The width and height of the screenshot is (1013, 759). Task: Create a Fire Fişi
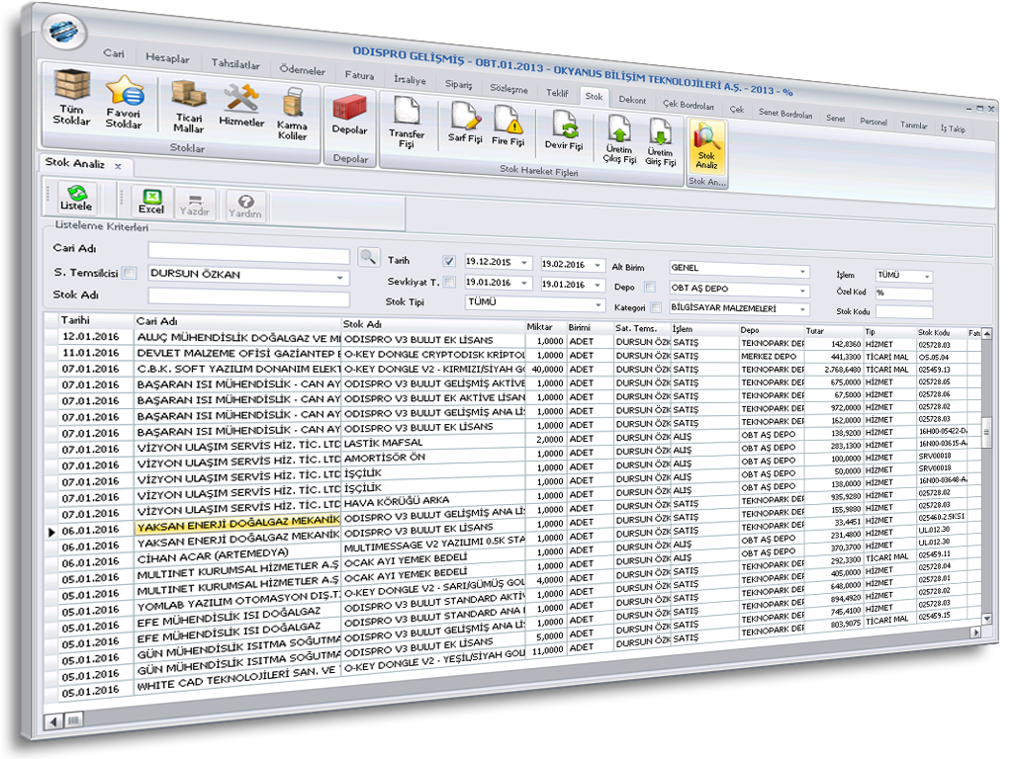[508, 126]
